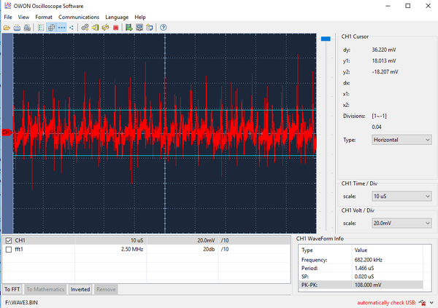Click the y1 value 18.013 mV
This screenshot has height=308, width=438.
point(384,60)
